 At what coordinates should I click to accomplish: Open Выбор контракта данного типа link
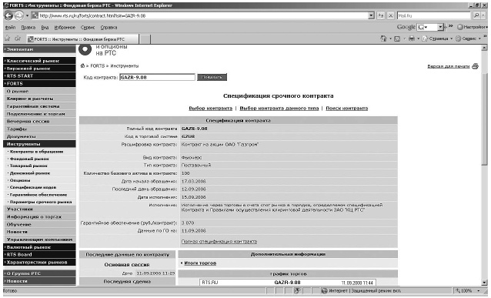[279, 108]
